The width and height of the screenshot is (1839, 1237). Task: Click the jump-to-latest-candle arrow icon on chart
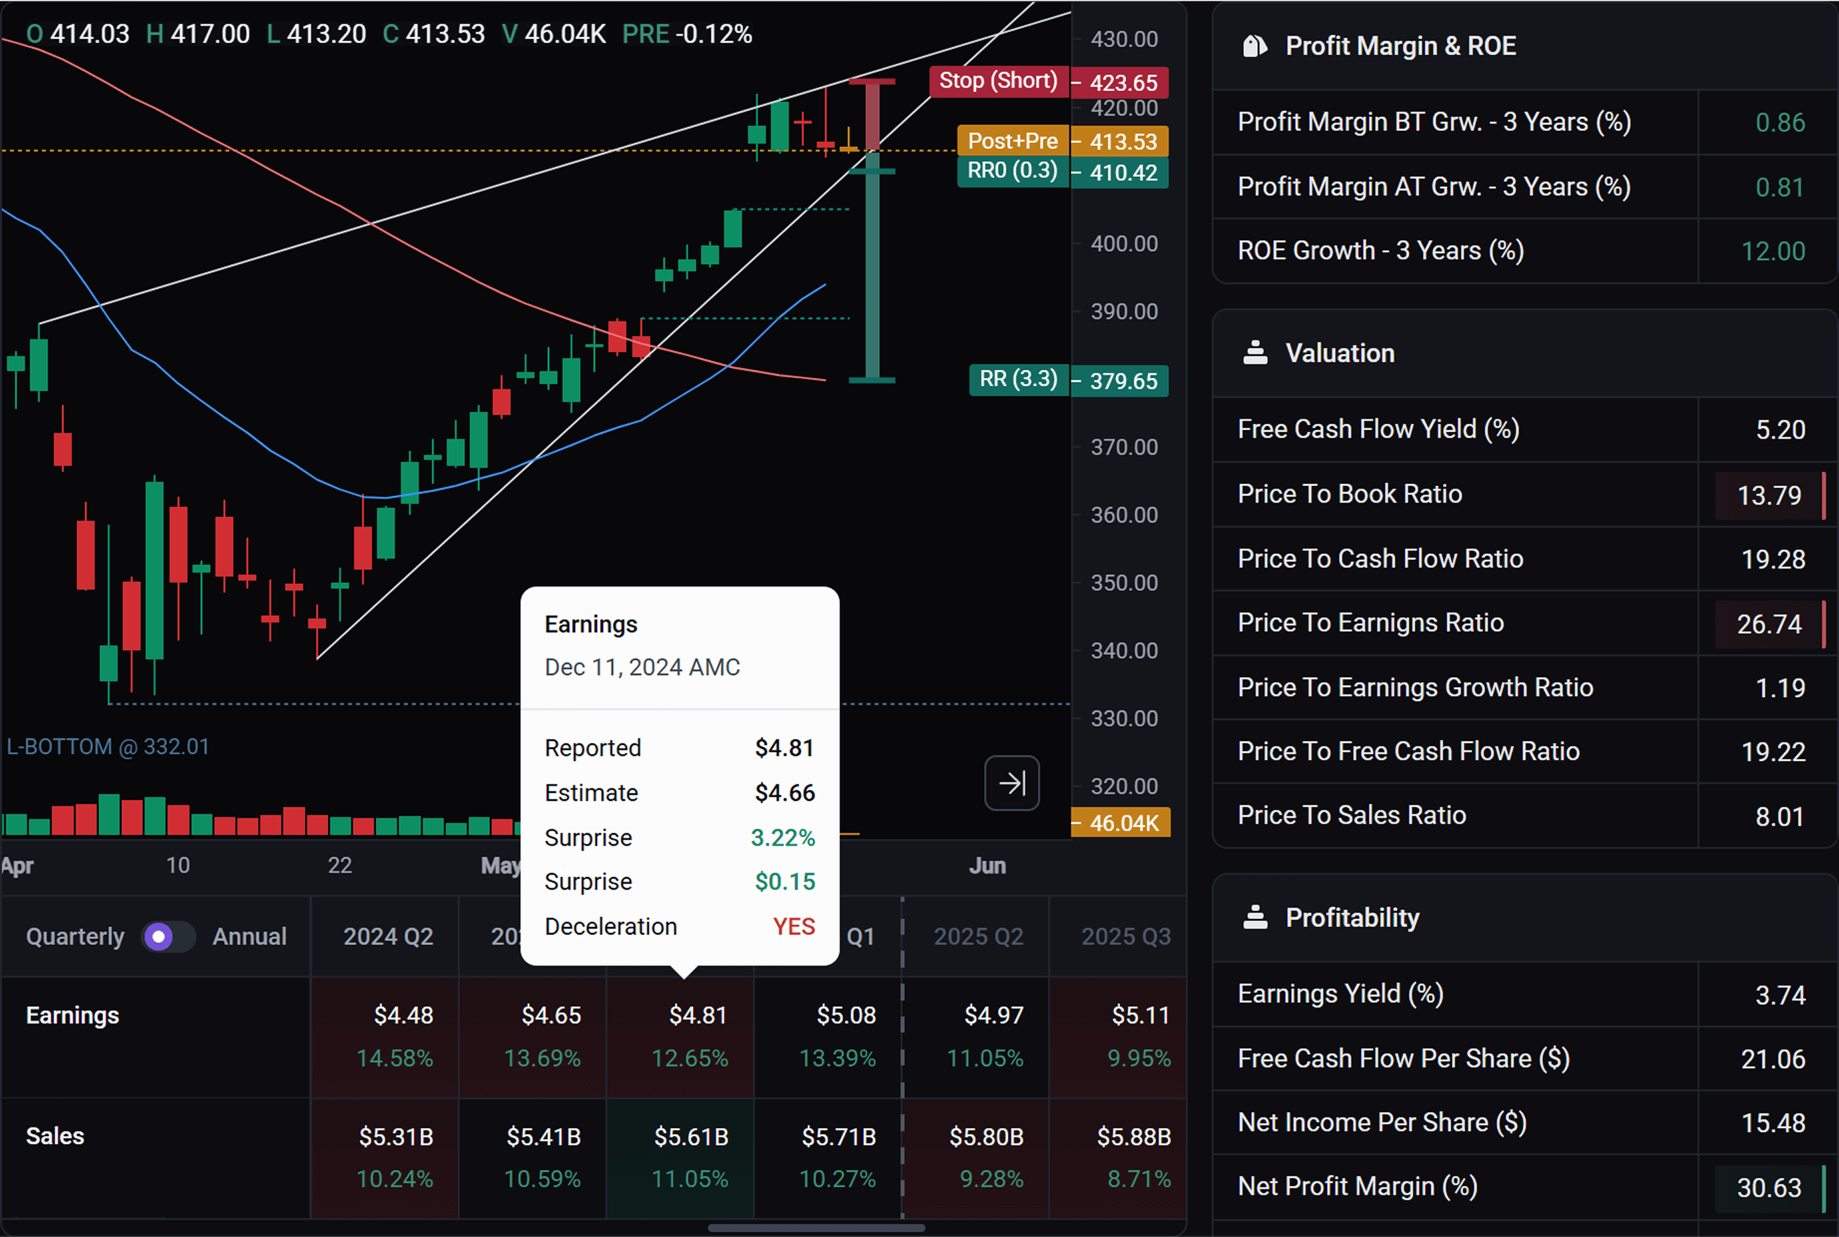coord(1012,783)
